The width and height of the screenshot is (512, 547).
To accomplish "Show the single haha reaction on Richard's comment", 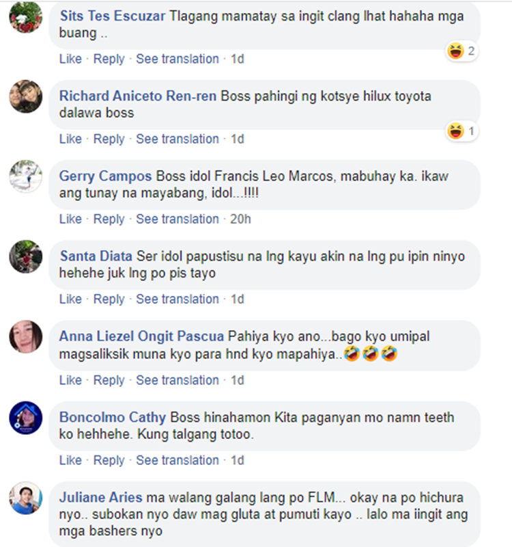I will click(x=461, y=131).
